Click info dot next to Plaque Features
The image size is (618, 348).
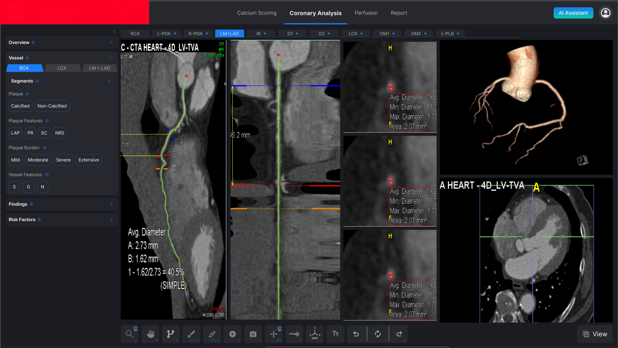(47, 121)
